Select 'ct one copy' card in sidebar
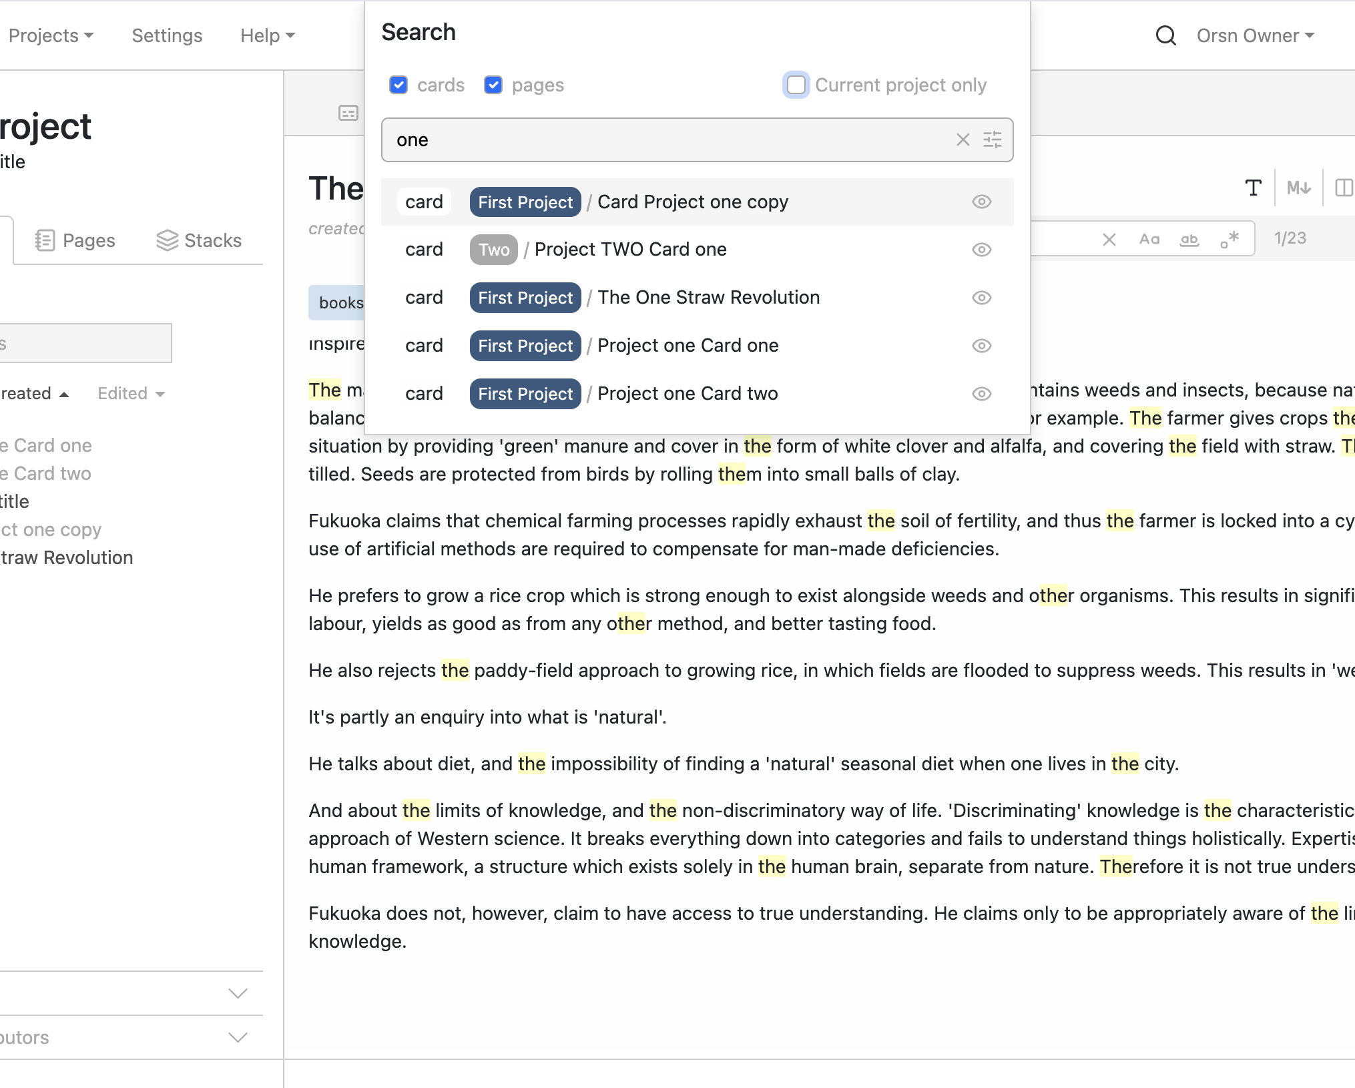1355x1088 pixels. [x=51, y=529]
